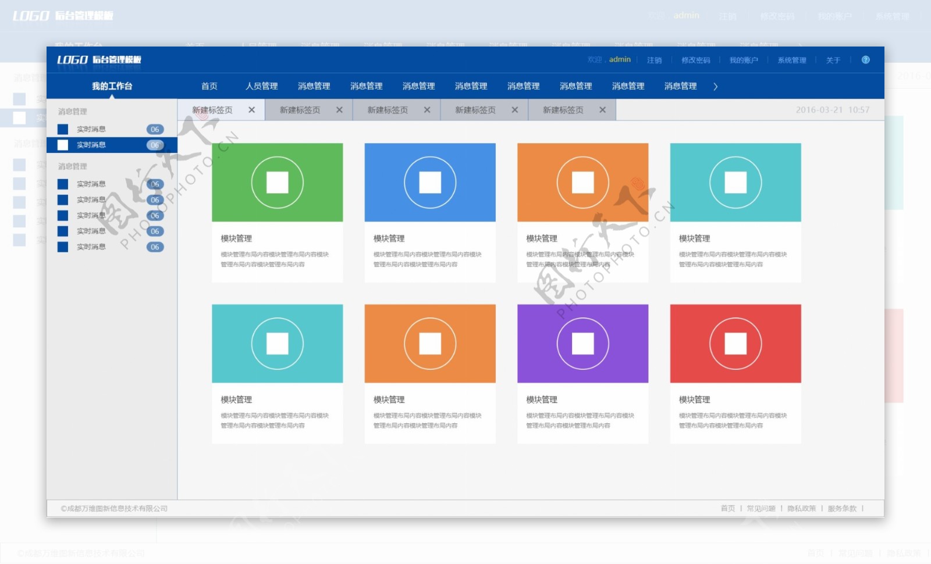Screen dimensions: 931x564
Task: Click the icon on the bottom-row orange card
Action: [x=430, y=344]
